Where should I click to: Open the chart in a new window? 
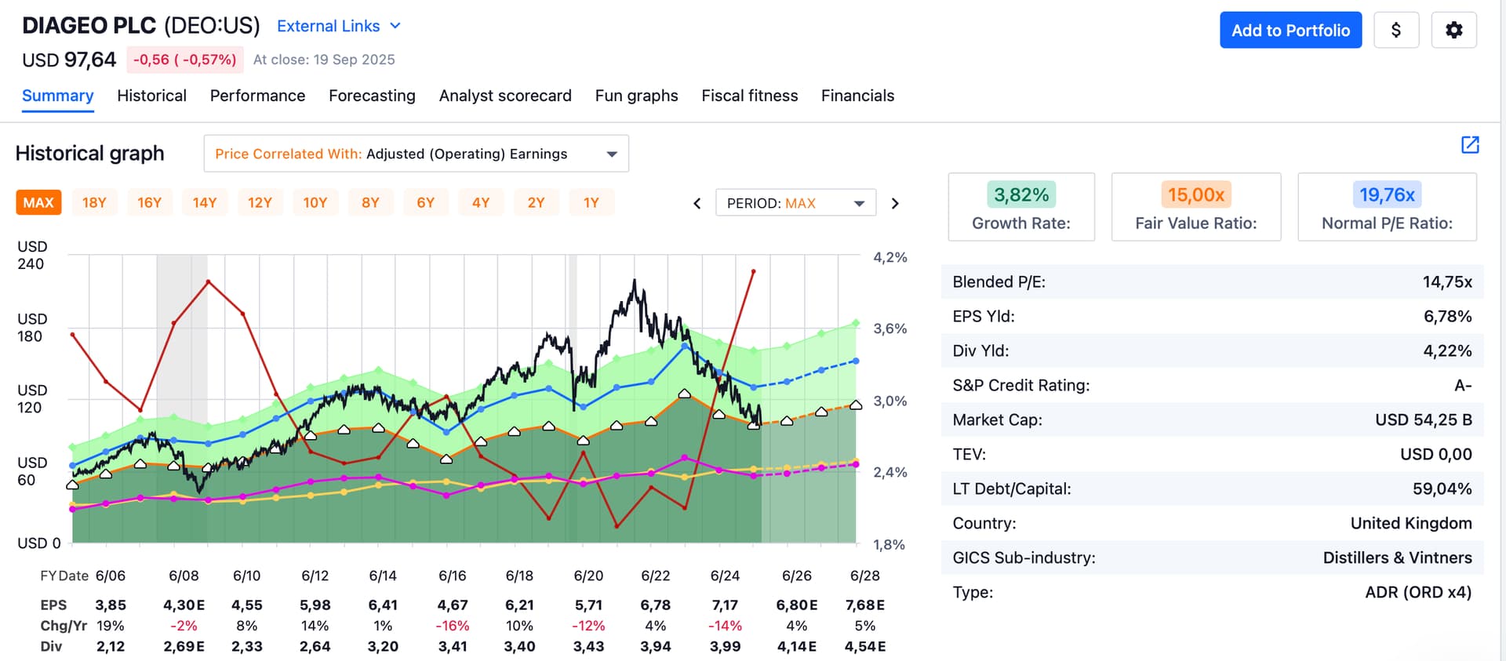pos(1470,144)
